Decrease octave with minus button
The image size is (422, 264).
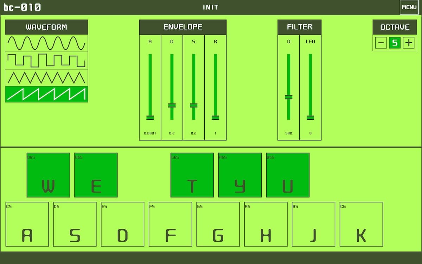381,43
